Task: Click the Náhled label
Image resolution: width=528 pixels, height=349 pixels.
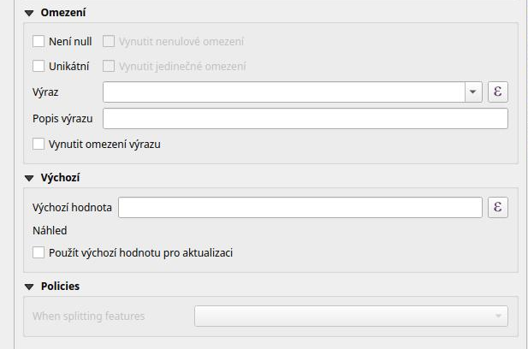Action: click(50, 230)
